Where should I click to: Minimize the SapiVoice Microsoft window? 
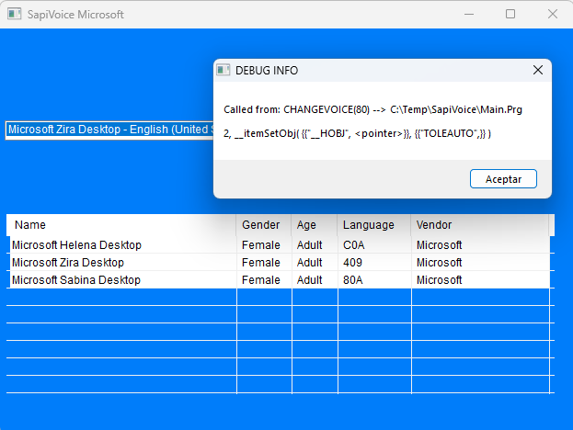point(469,14)
